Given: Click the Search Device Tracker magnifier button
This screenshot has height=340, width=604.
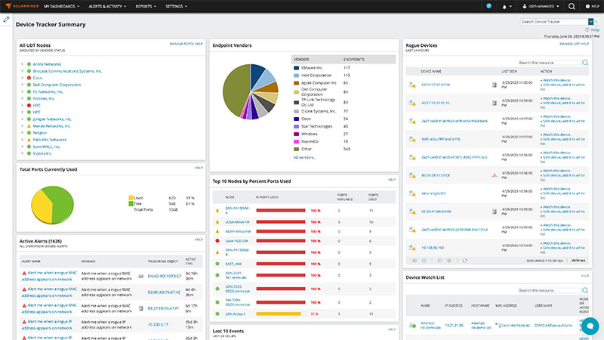Looking at the screenshot, I should (596, 22).
